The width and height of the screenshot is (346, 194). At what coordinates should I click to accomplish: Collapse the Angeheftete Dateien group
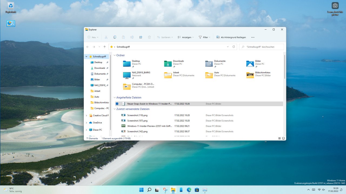coord(114,98)
